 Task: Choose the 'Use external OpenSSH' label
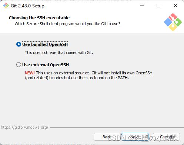(x=46, y=65)
